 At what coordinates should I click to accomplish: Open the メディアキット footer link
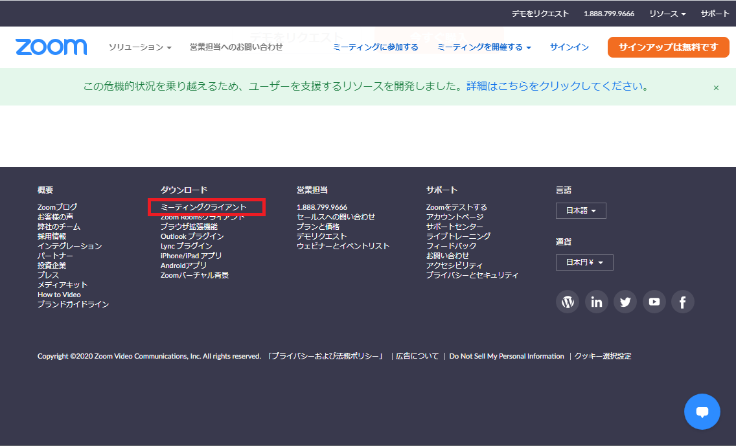tap(62, 285)
